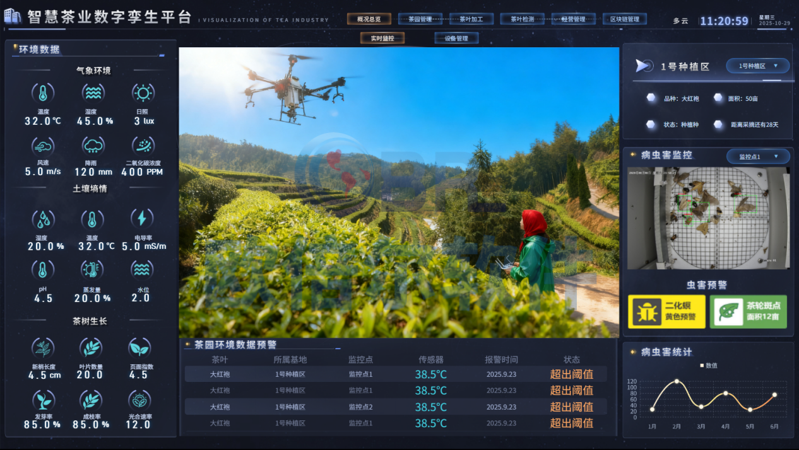Viewport: 799px width, 450px height.
Task: Click the 二化螟 黄色预警 yellow alert button
Action: click(666, 311)
